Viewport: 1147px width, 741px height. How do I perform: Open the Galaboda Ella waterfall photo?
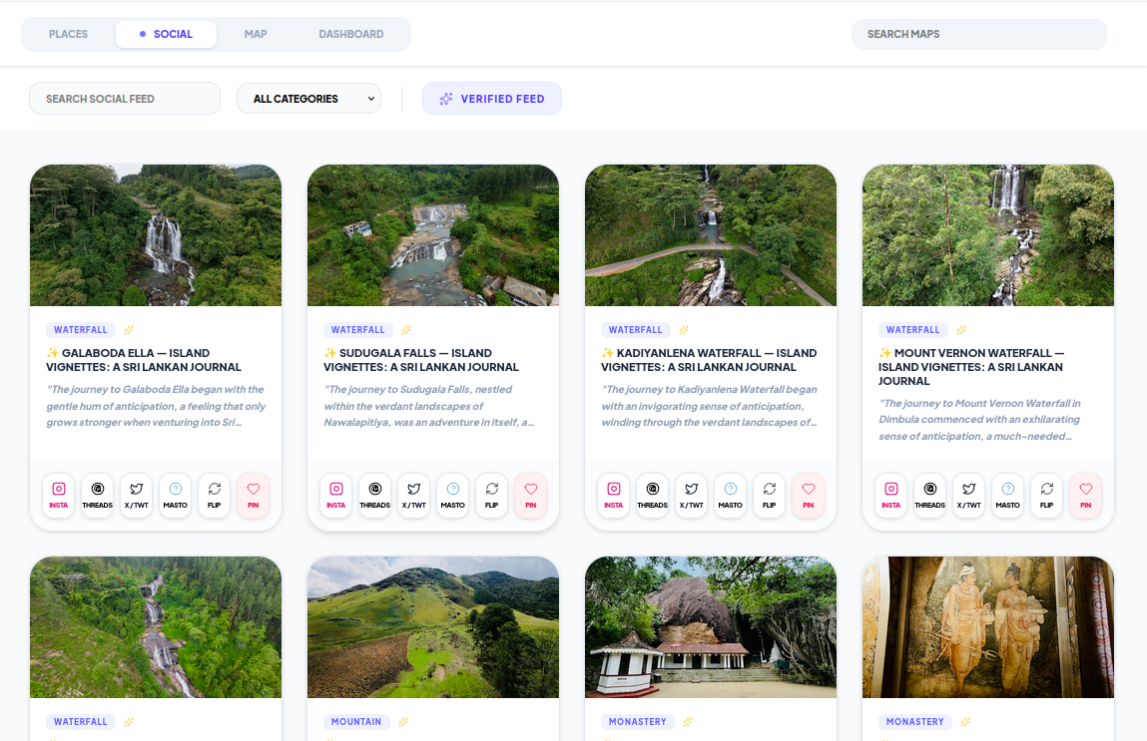pyautogui.click(x=156, y=235)
